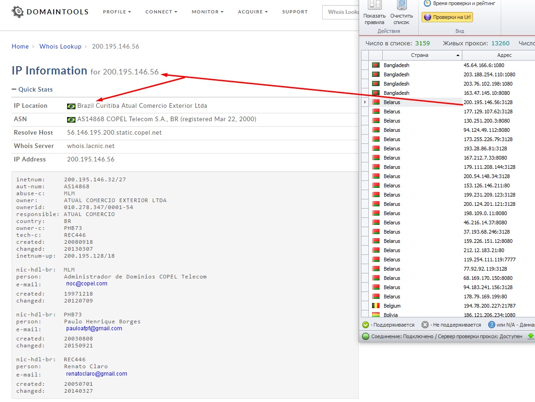Click flag icon of 130.251.200.3:8080 row

[x=376, y=121]
